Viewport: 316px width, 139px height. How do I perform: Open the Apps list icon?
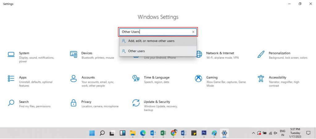pyautogui.click(x=11, y=78)
